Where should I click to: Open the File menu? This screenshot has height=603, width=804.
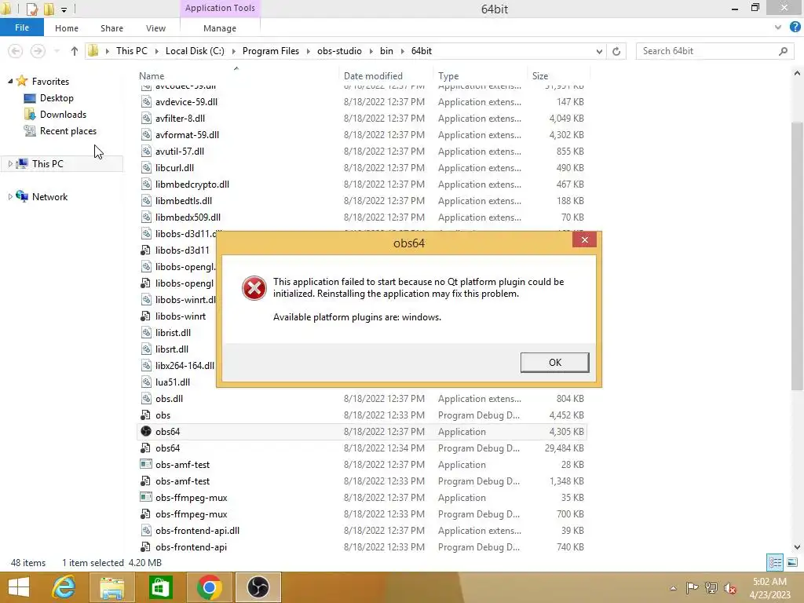tap(21, 27)
